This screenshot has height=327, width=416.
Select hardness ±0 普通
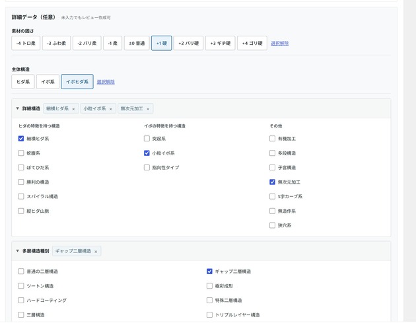tap(137, 43)
